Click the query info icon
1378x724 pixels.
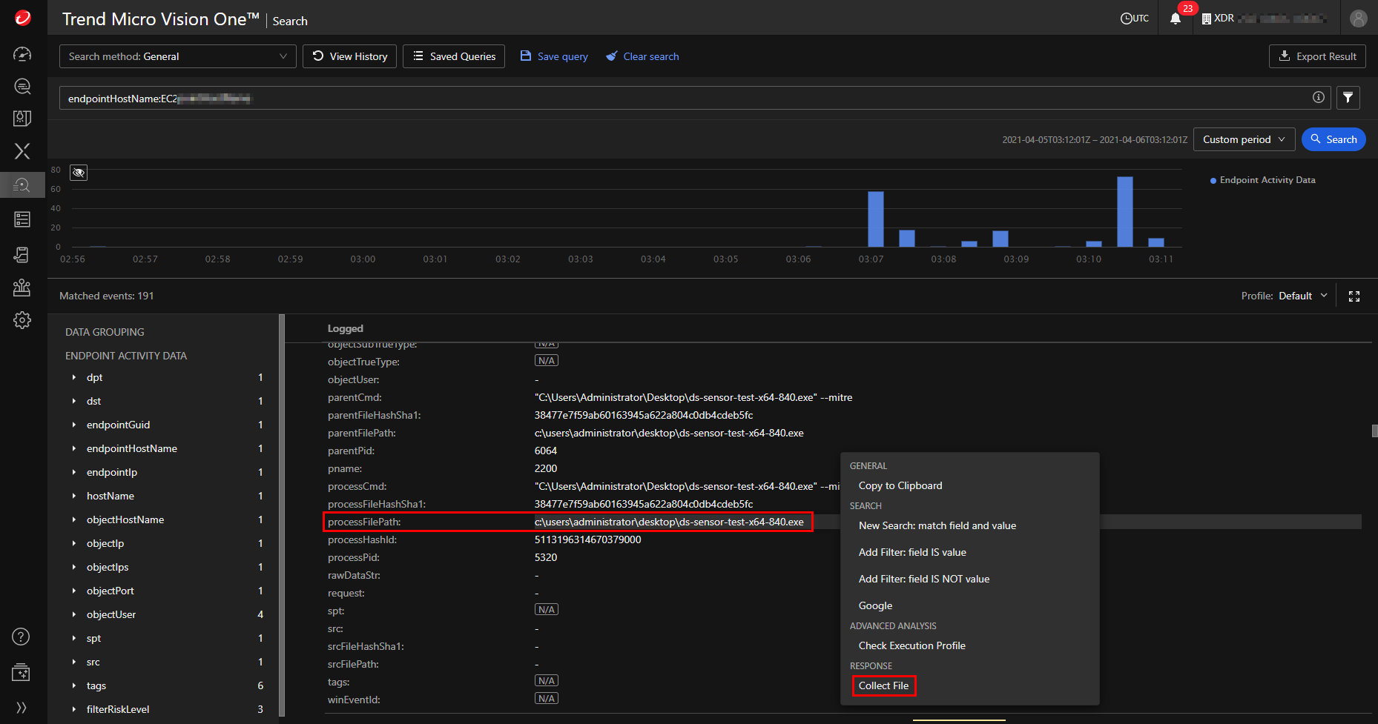pyautogui.click(x=1318, y=97)
